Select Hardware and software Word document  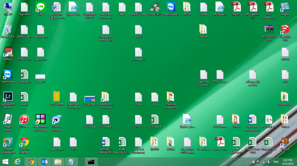coord(253,123)
